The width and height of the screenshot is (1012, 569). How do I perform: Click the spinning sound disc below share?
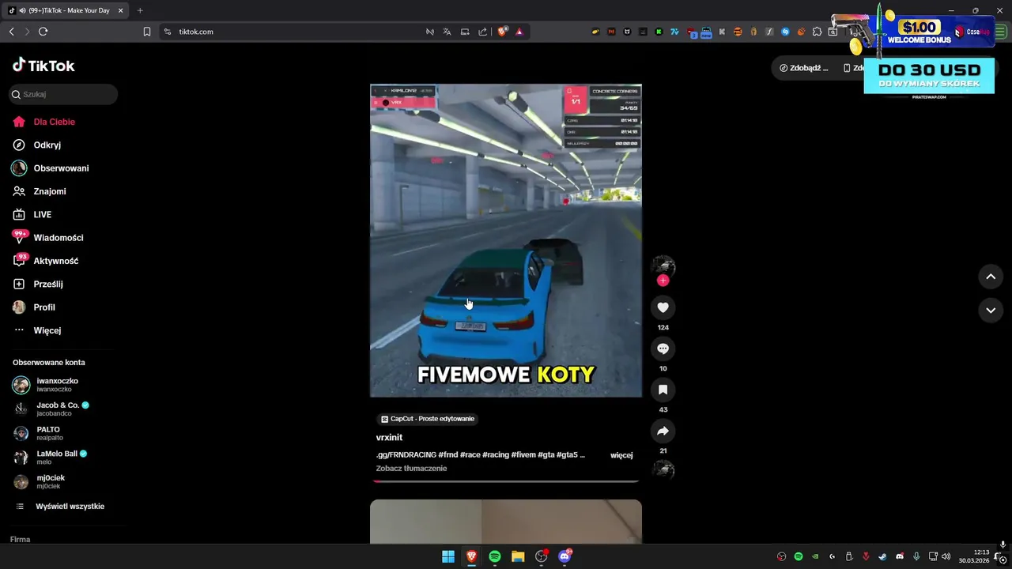pos(663,471)
